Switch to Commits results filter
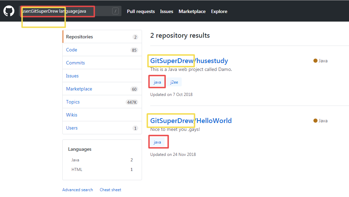349x197 pixels. (102, 63)
